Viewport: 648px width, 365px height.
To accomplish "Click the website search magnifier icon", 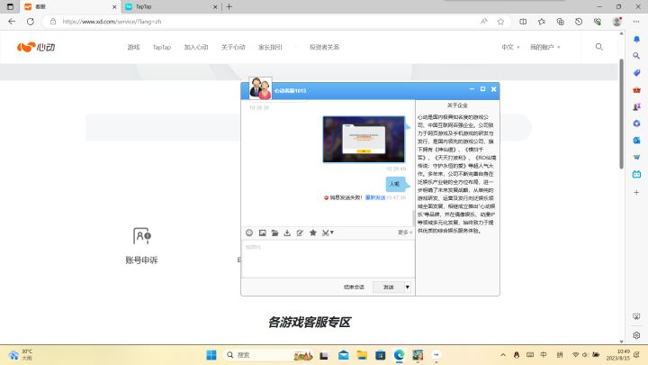I will coord(598,47).
